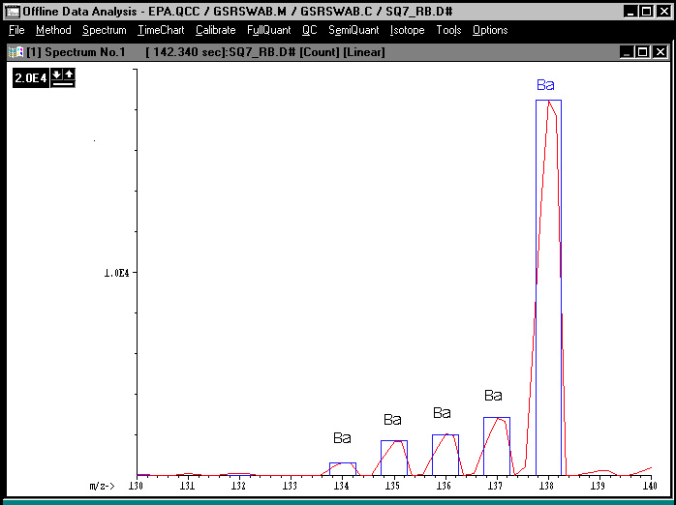The width and height of the screenshot is (676, 505).
Task: Select the blue Ba label above the tallest peak
Action: (545, 85)
